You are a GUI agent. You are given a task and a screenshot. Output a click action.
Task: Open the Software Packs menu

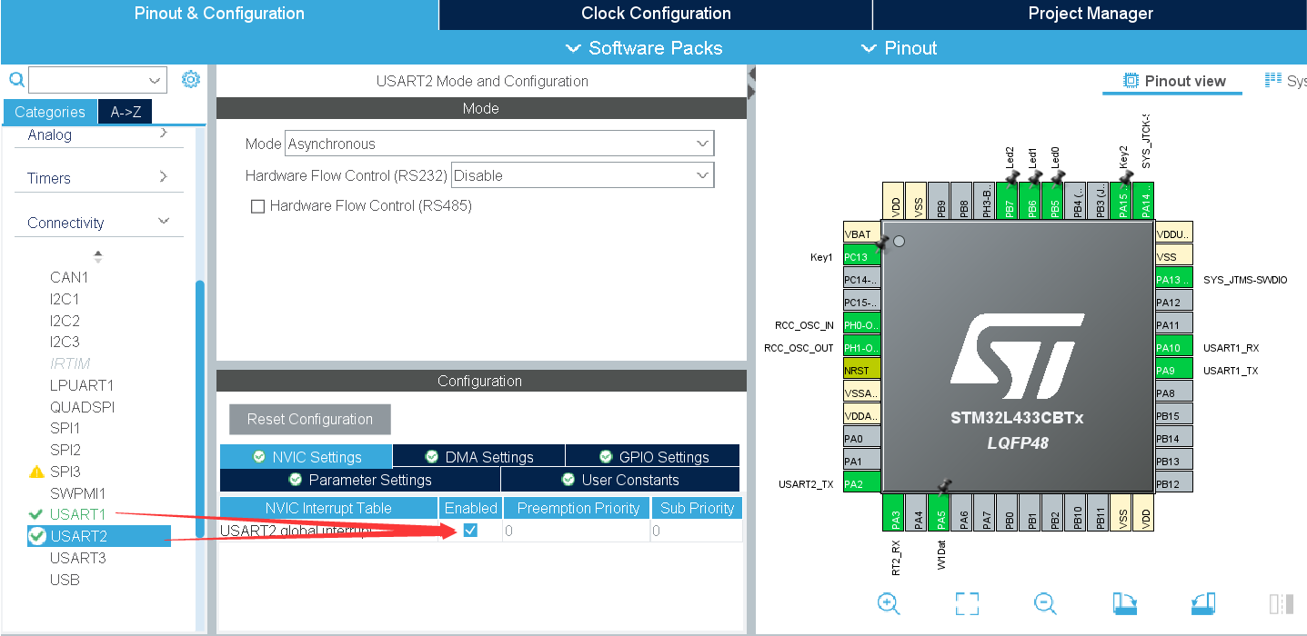[644, 48]
